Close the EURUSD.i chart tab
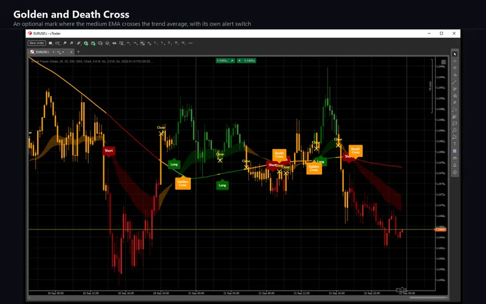 (71, 52)
